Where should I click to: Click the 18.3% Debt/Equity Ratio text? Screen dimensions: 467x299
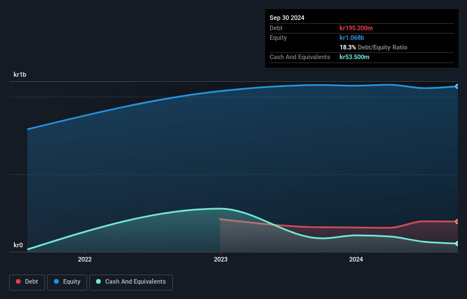pos(374,47)
